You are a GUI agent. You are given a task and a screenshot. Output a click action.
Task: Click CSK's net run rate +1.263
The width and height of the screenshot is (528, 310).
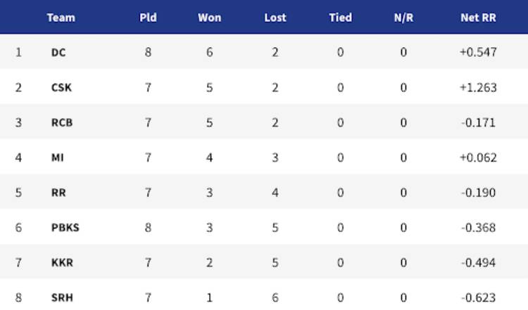[x=478, y=88]
